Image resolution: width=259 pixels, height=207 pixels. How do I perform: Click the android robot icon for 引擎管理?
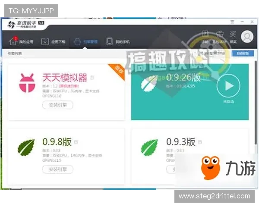(77, 41)
